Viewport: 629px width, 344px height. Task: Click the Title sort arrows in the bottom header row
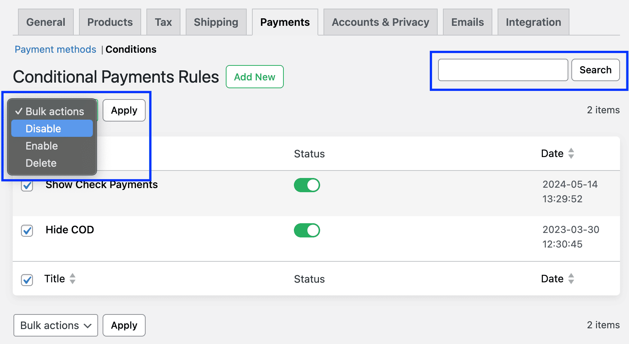[72, 279]
